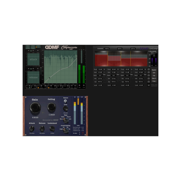Click the third yellow crossover line in the LinComp display
Image resolution: width=181 pixels, height=181 pixels.
point(131,59)
